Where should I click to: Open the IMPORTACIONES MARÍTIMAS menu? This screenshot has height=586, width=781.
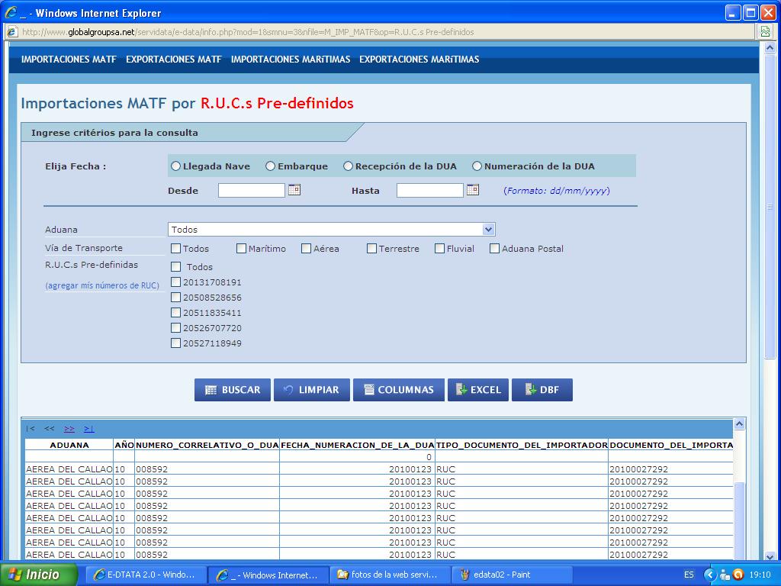point(291,60)
